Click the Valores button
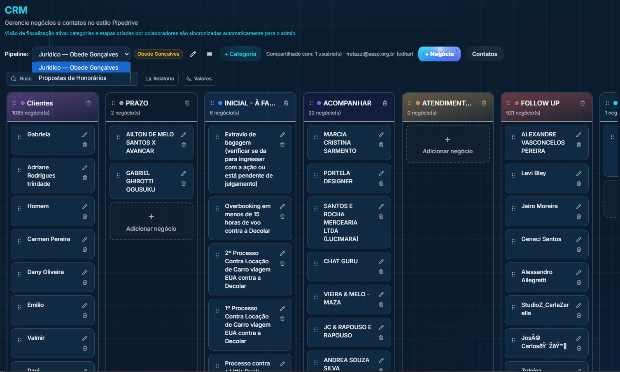Viewport: 620px width, 372px height. [x=199, y=79]
